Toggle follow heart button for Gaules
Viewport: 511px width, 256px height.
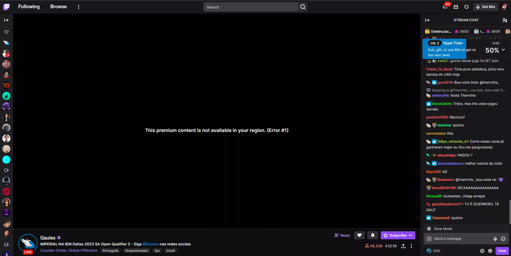click(359, 235)
